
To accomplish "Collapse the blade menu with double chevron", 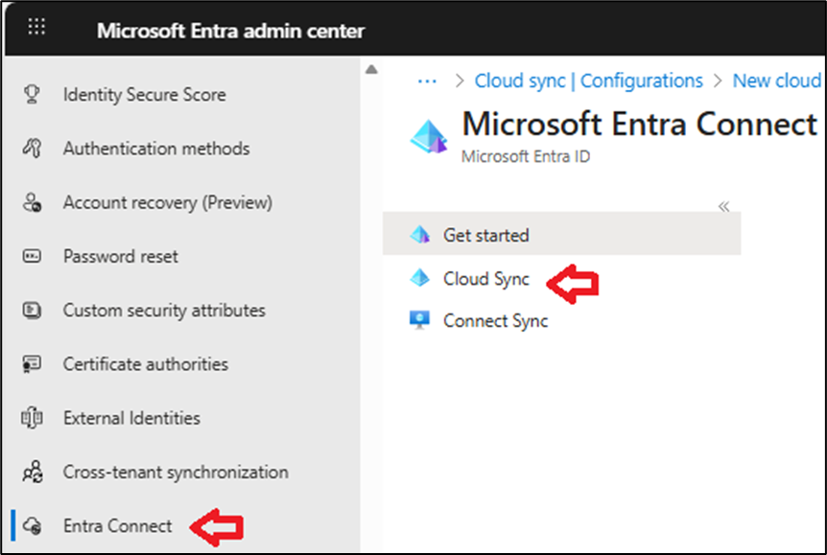I will [x=724, y=206].
